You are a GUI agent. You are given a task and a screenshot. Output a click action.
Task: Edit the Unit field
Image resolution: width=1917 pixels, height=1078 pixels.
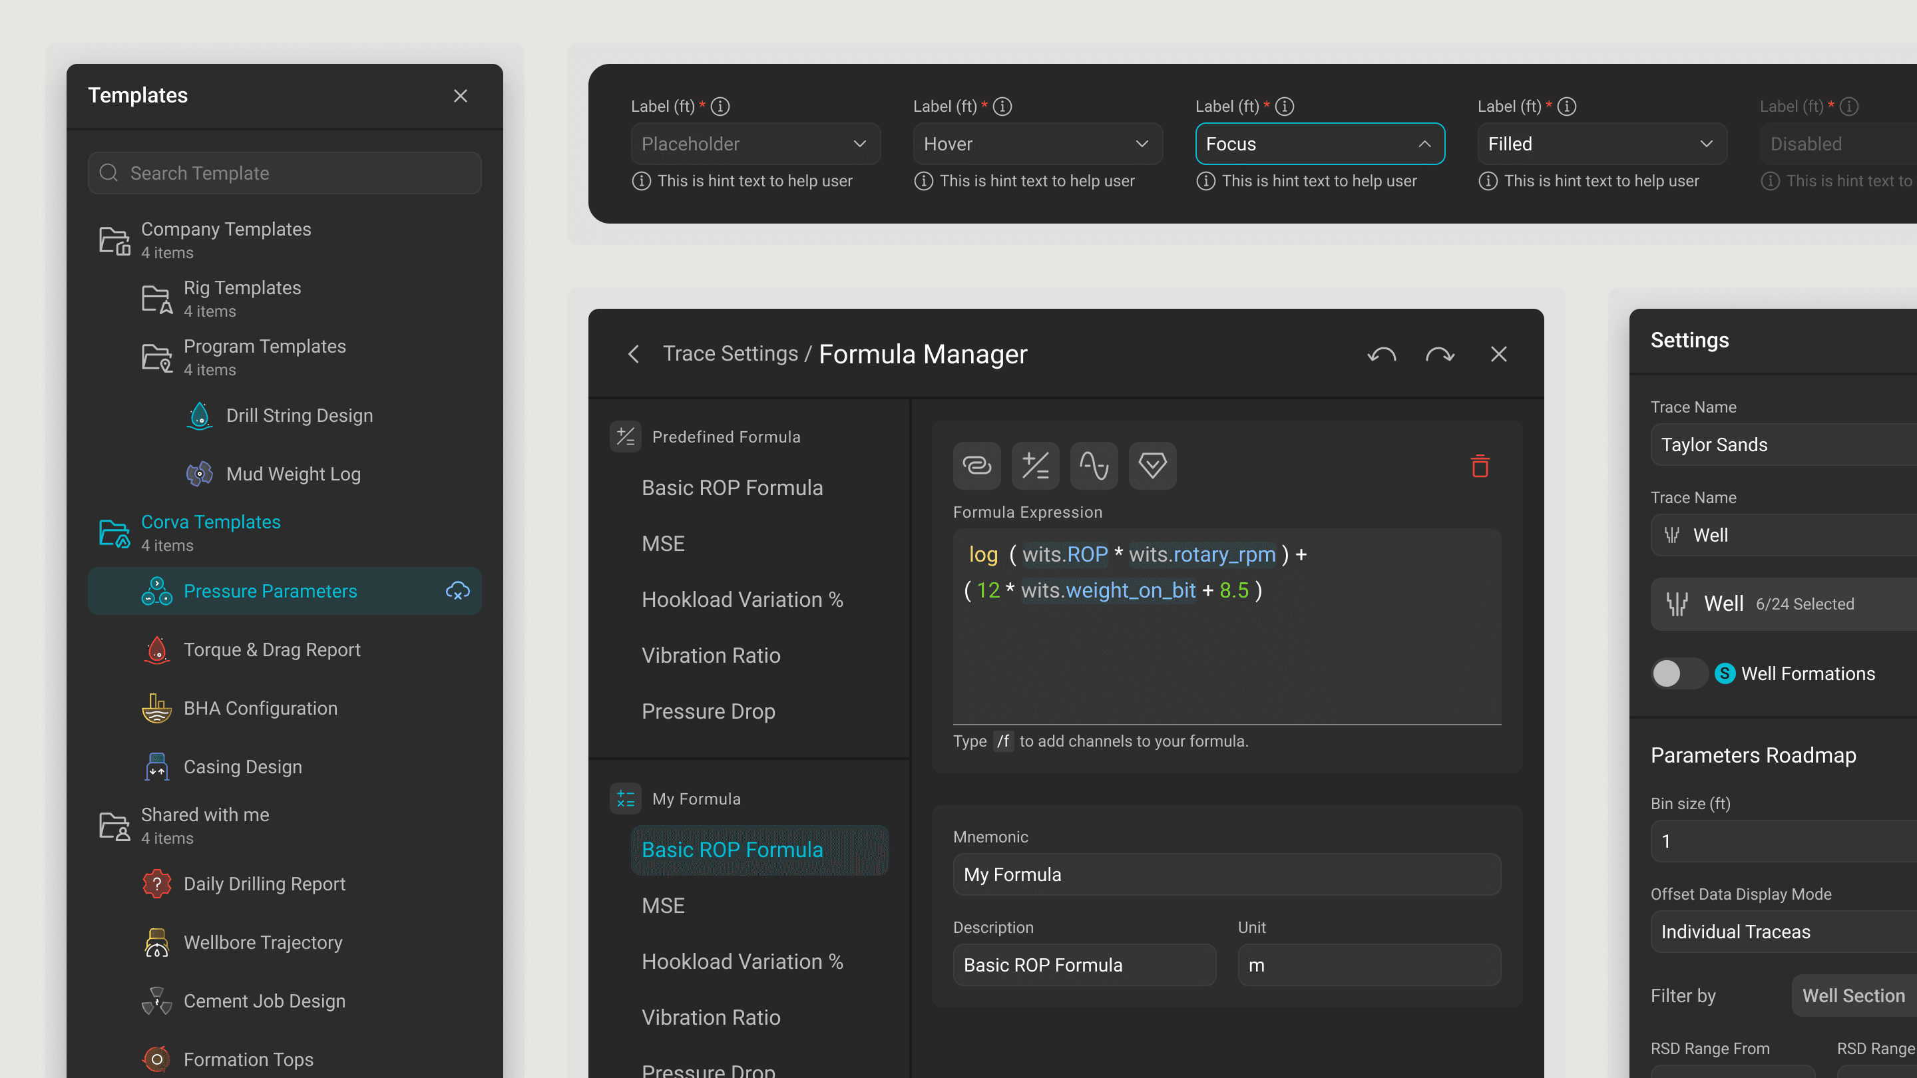pyautogui.click(x=1369, y=965)
